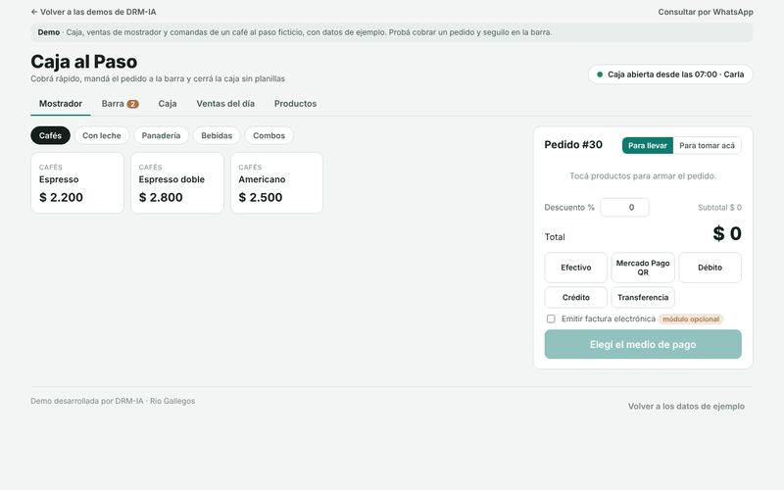Show the Combos category
The width and height of the screenshot is (784, 490).
269,135
